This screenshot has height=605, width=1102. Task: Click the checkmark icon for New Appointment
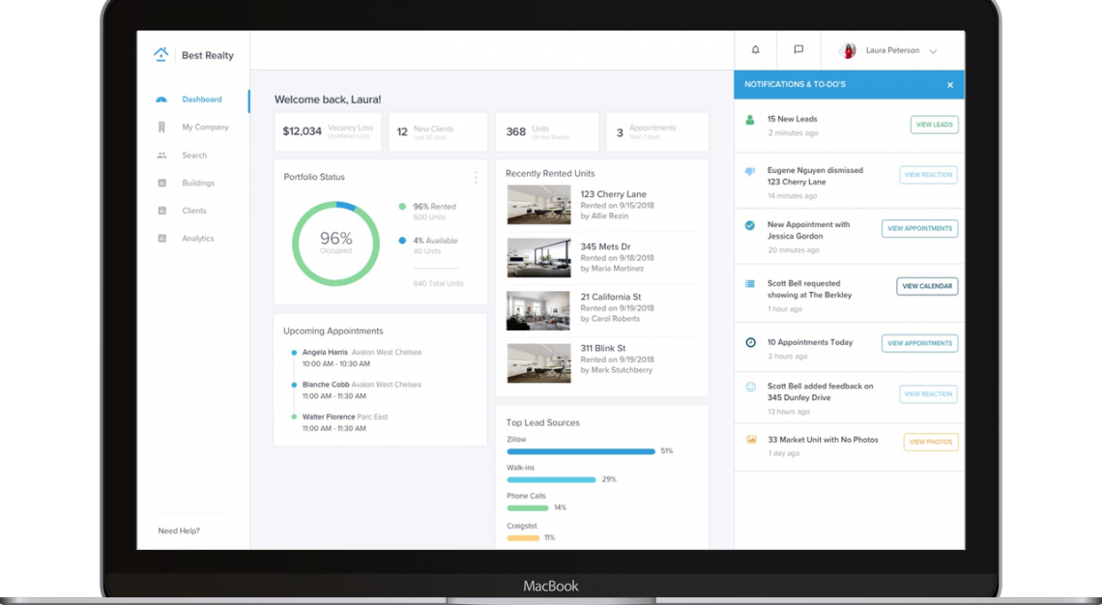point(750,225)
